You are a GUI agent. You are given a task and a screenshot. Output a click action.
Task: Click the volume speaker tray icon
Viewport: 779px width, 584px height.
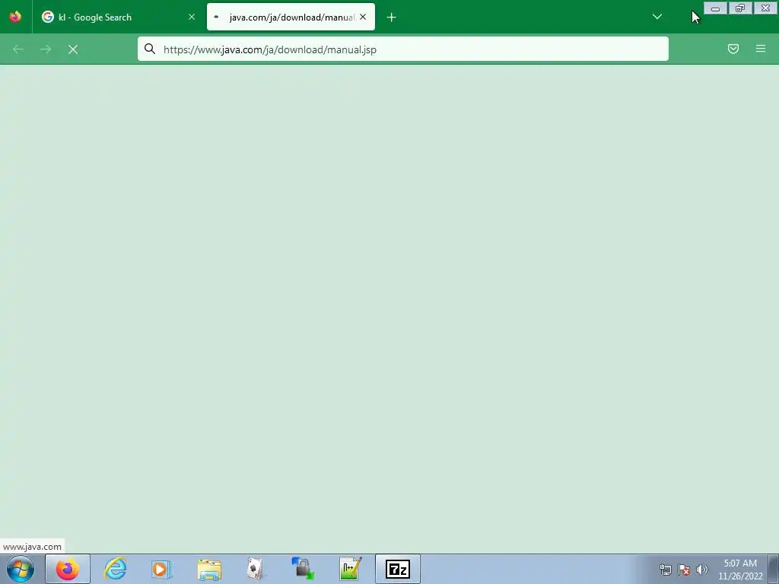tap(702, 570)
